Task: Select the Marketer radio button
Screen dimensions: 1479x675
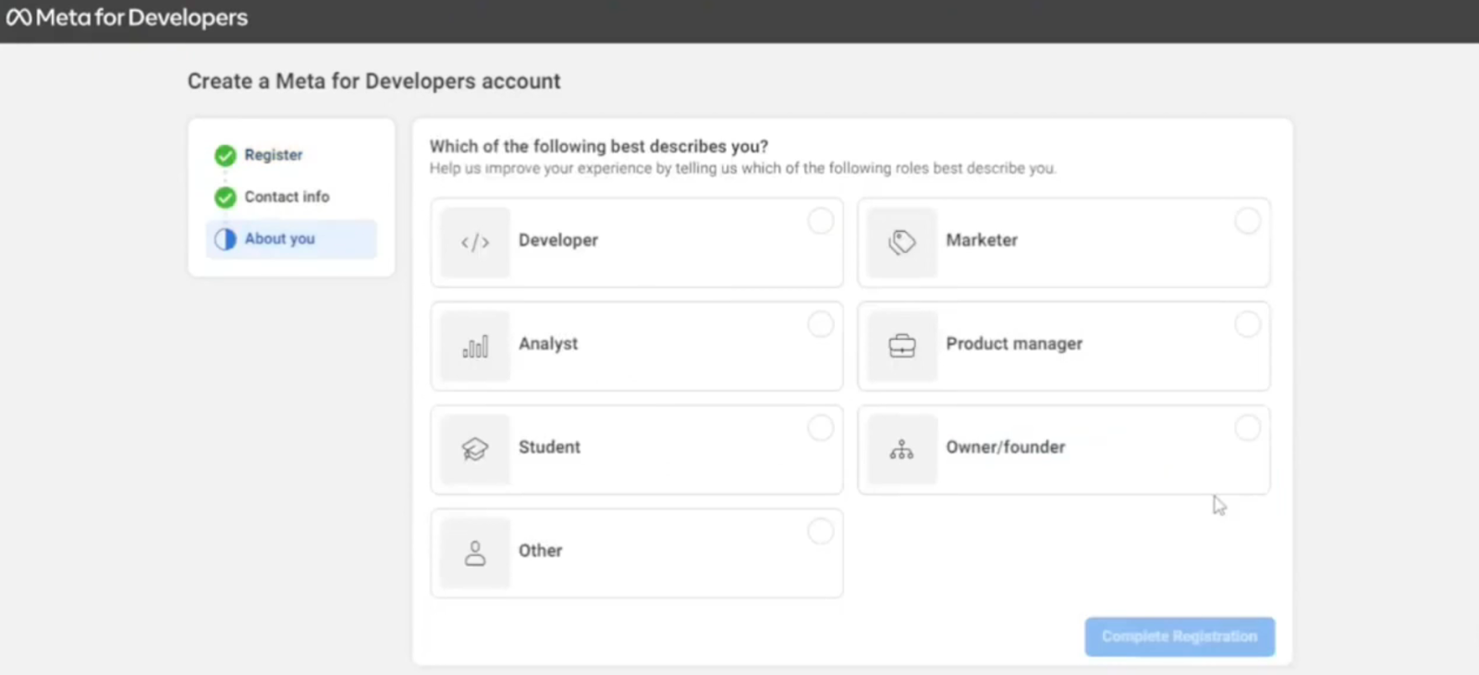Action: click(1248, 221)
